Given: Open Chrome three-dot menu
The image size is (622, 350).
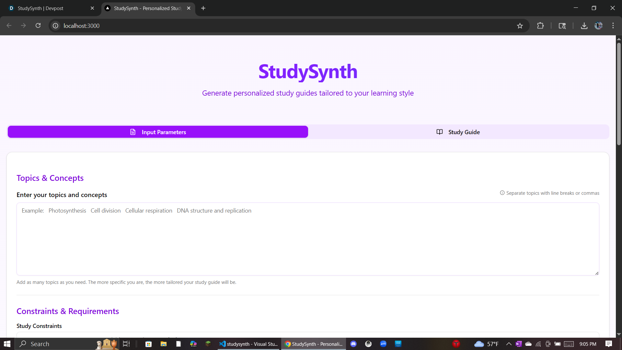Looking at the screenshot, I should click(x=613, y=26).
